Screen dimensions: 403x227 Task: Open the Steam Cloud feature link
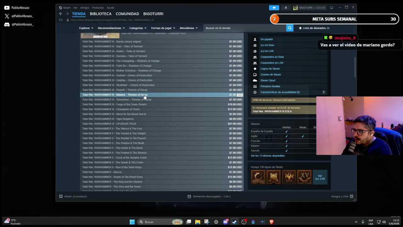[268, 80]
